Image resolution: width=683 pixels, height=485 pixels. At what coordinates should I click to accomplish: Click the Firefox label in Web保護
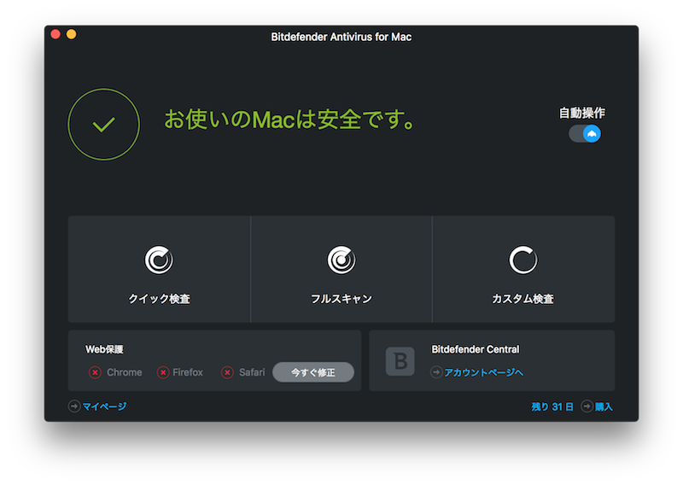pos(188,372)
